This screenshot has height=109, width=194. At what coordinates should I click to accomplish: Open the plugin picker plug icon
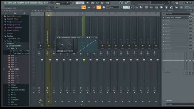pos(166,7)
